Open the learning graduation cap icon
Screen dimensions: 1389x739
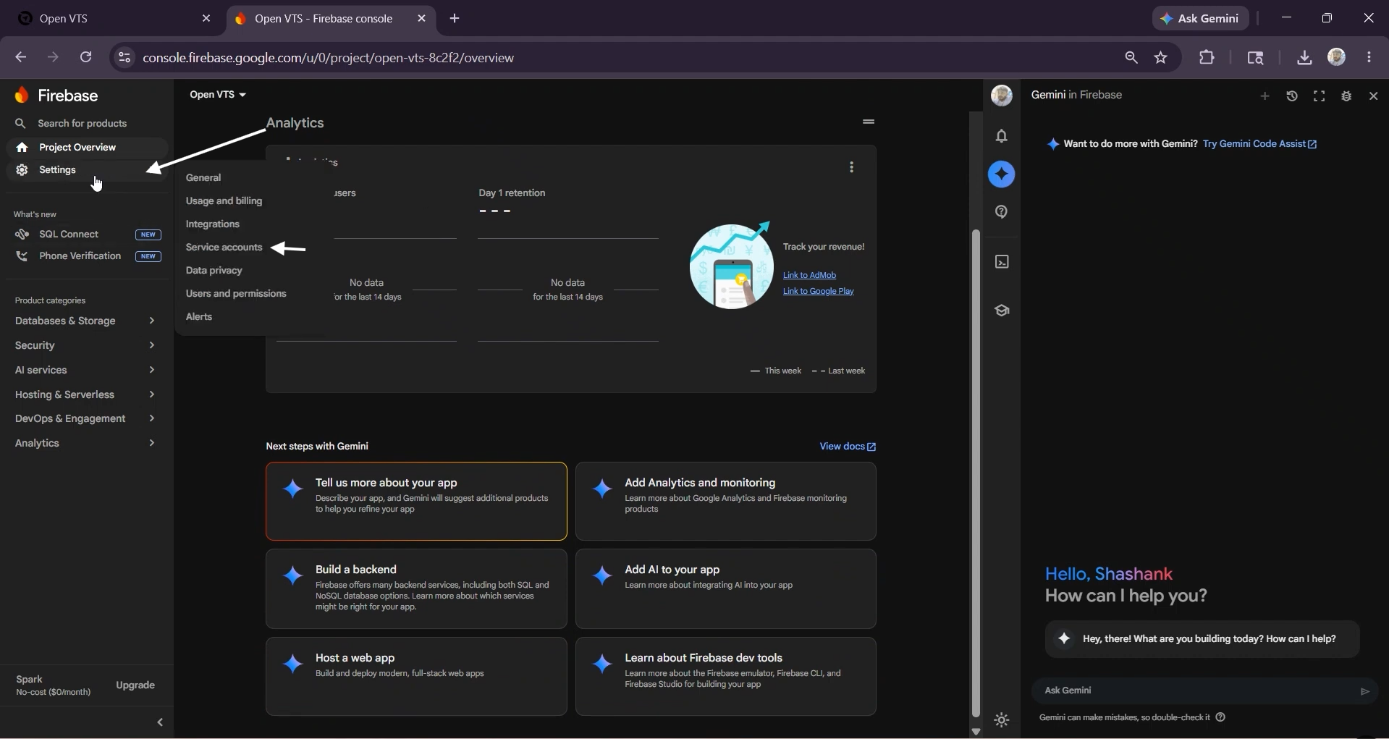pyautogui.click(x=1002, y=311)
